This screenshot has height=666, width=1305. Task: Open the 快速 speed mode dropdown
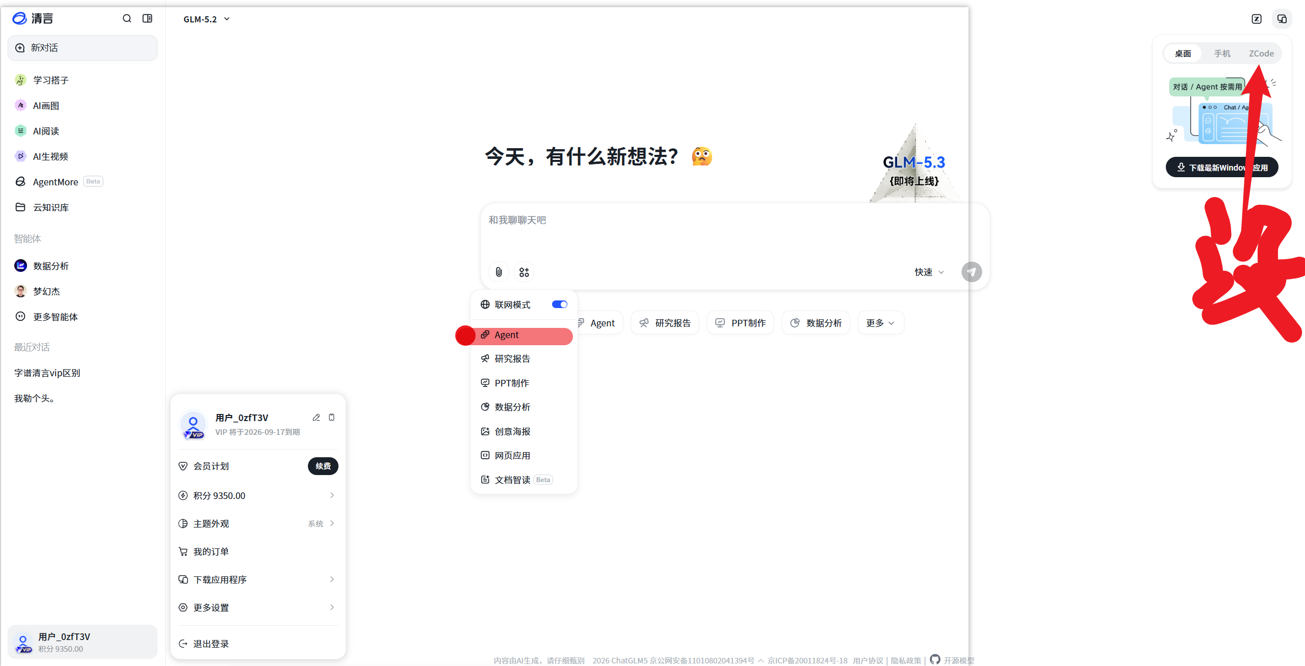929,272
